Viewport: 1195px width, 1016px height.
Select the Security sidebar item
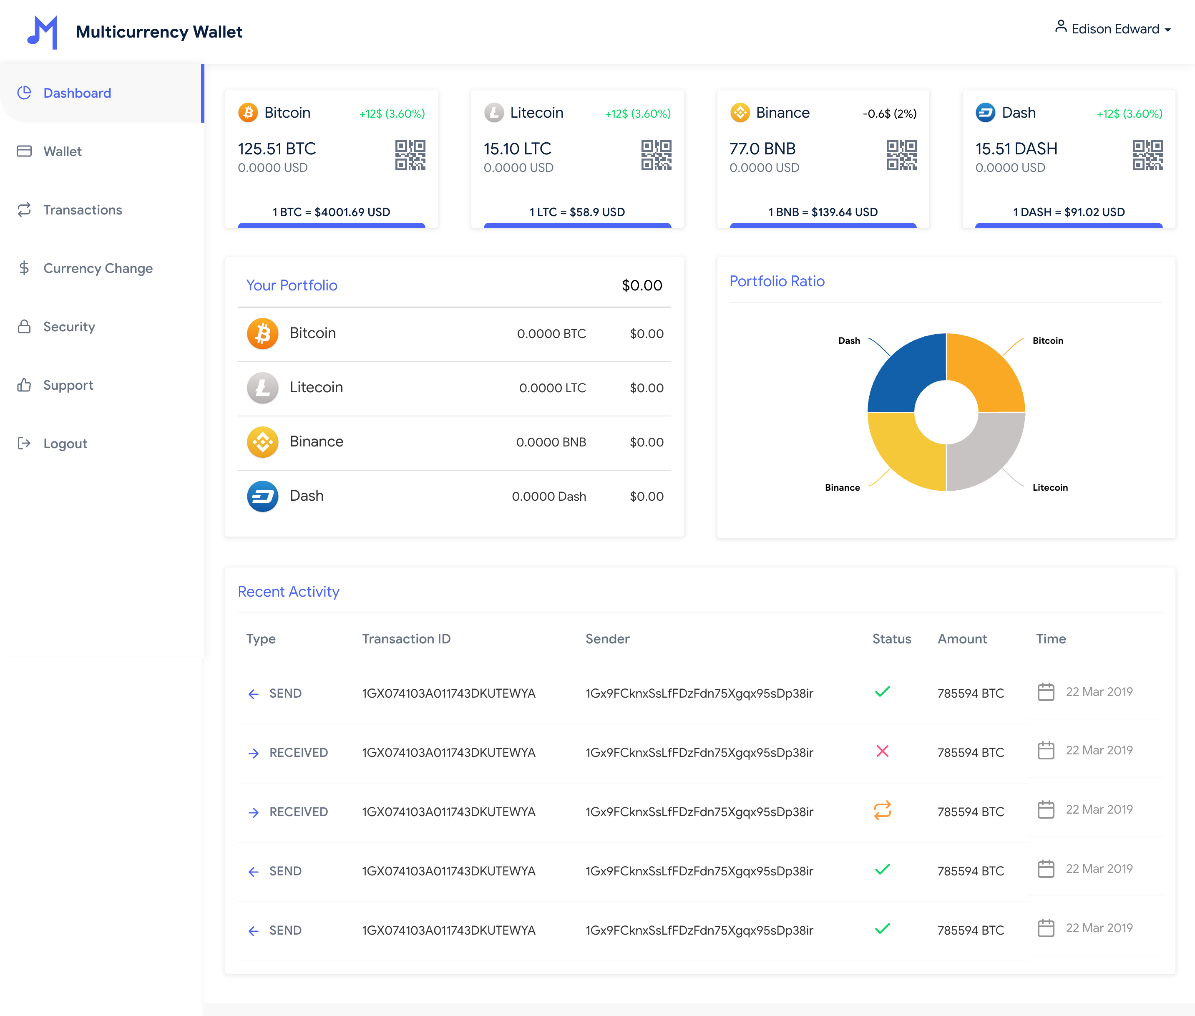click(x=69, y=327)
